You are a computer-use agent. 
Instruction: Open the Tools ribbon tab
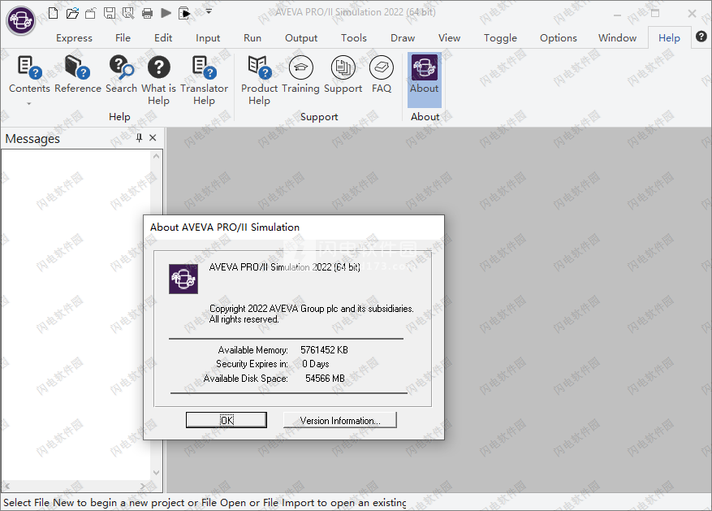(354, 38)
